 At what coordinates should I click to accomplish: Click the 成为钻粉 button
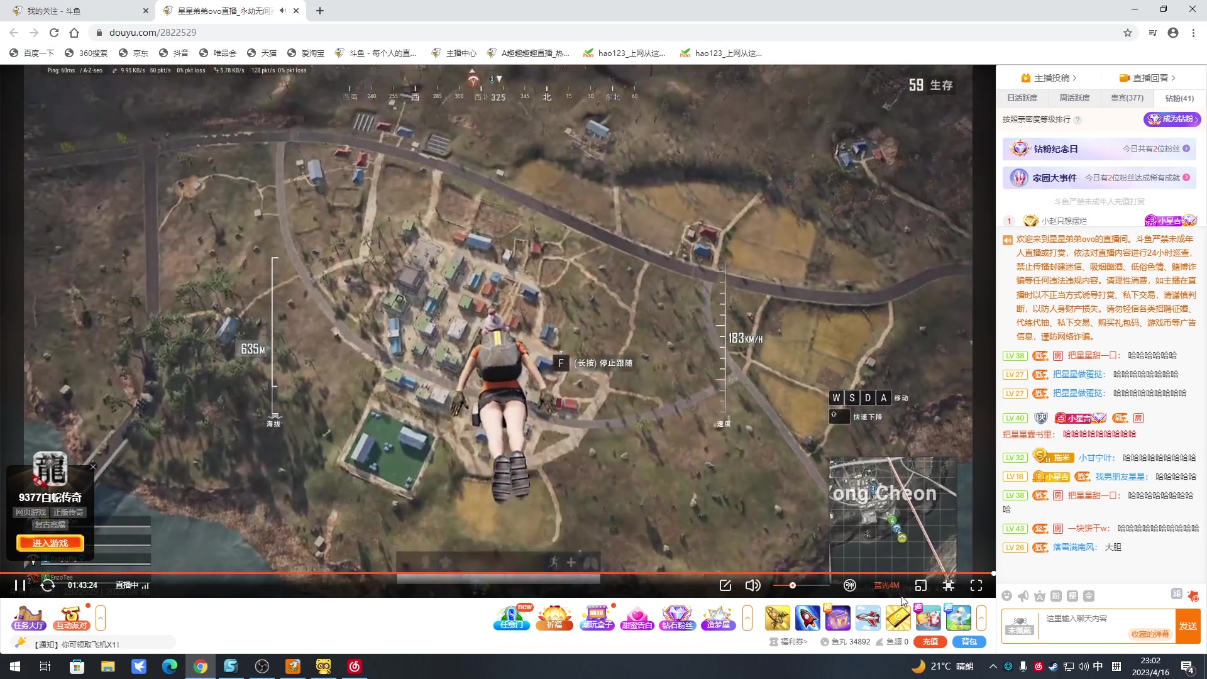1172,119
